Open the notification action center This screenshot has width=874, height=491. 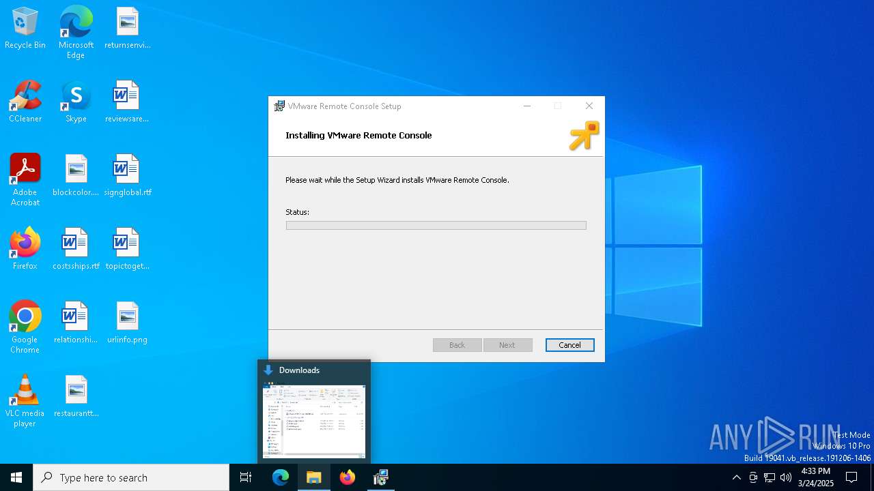point(851,477)
